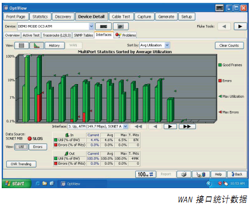The image size is (251, 207).
Task: Go to next Fluke tool with right arrow
Action: click(240, 26)
